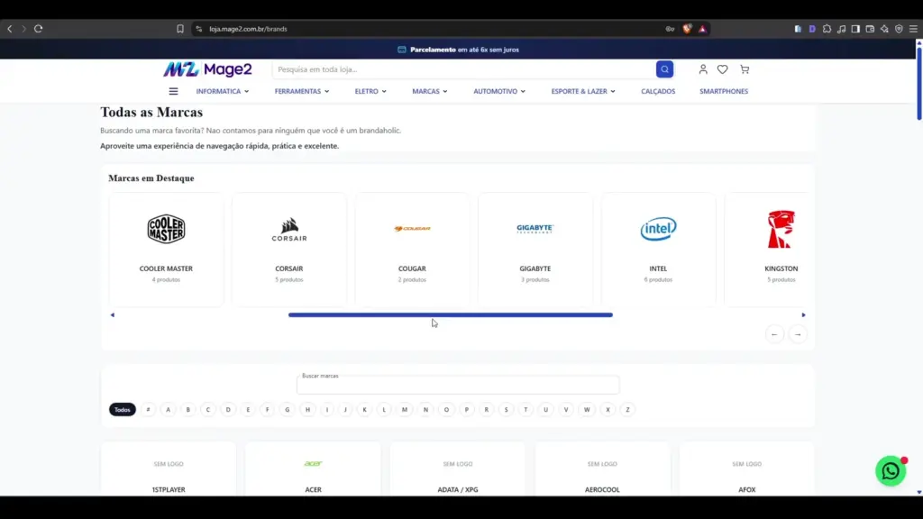Viewport: 923px width, 519px height.
Task: Open AEROCOOL brand tile
Action: [602, 469]
